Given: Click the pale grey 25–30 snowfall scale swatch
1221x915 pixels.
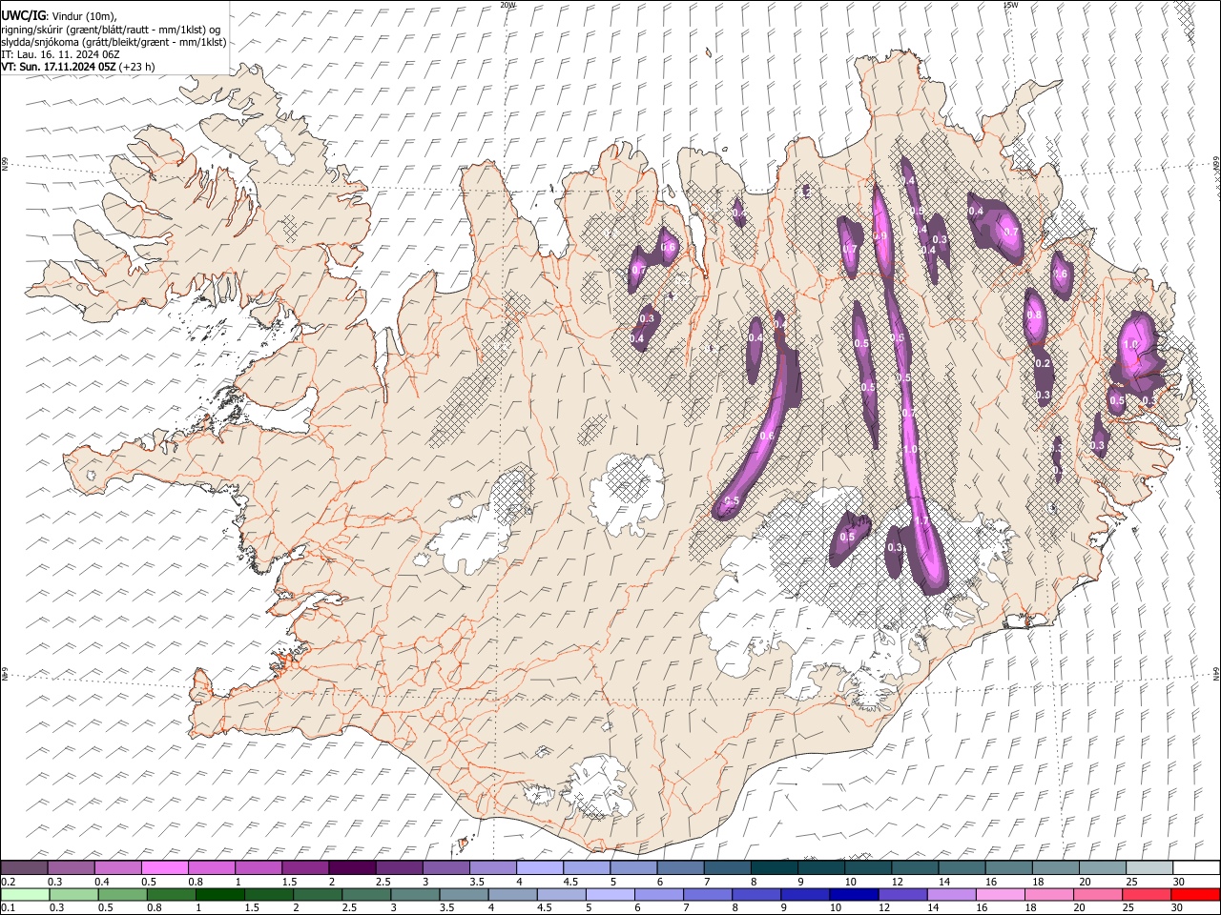Looking at the screenshot, I should pos(1149,867).
